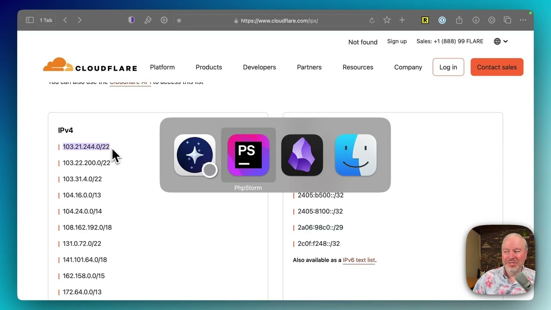Click the 'Log in' button
The height and width of the screenshot is (310, 551).
[448, 67]
